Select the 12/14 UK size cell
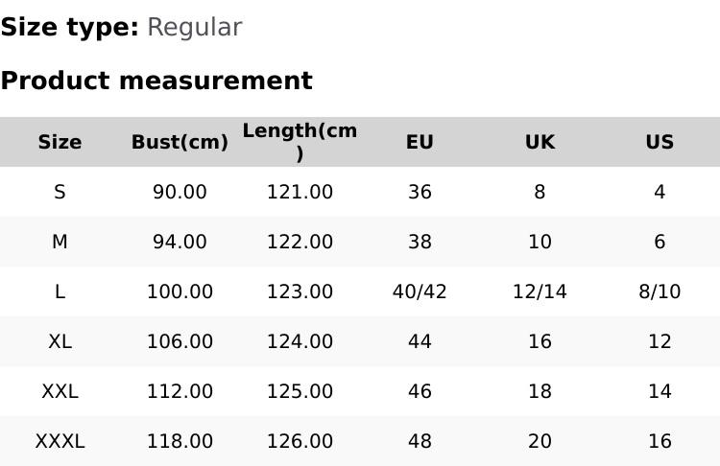Viewport: 720px width, 466px height. [540, 291]
